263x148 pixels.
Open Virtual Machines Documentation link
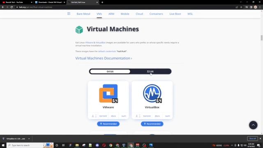pyautogui.click(x=104, y=58)
